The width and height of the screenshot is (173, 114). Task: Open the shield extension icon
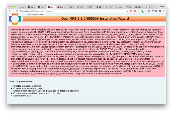(149, 11)
